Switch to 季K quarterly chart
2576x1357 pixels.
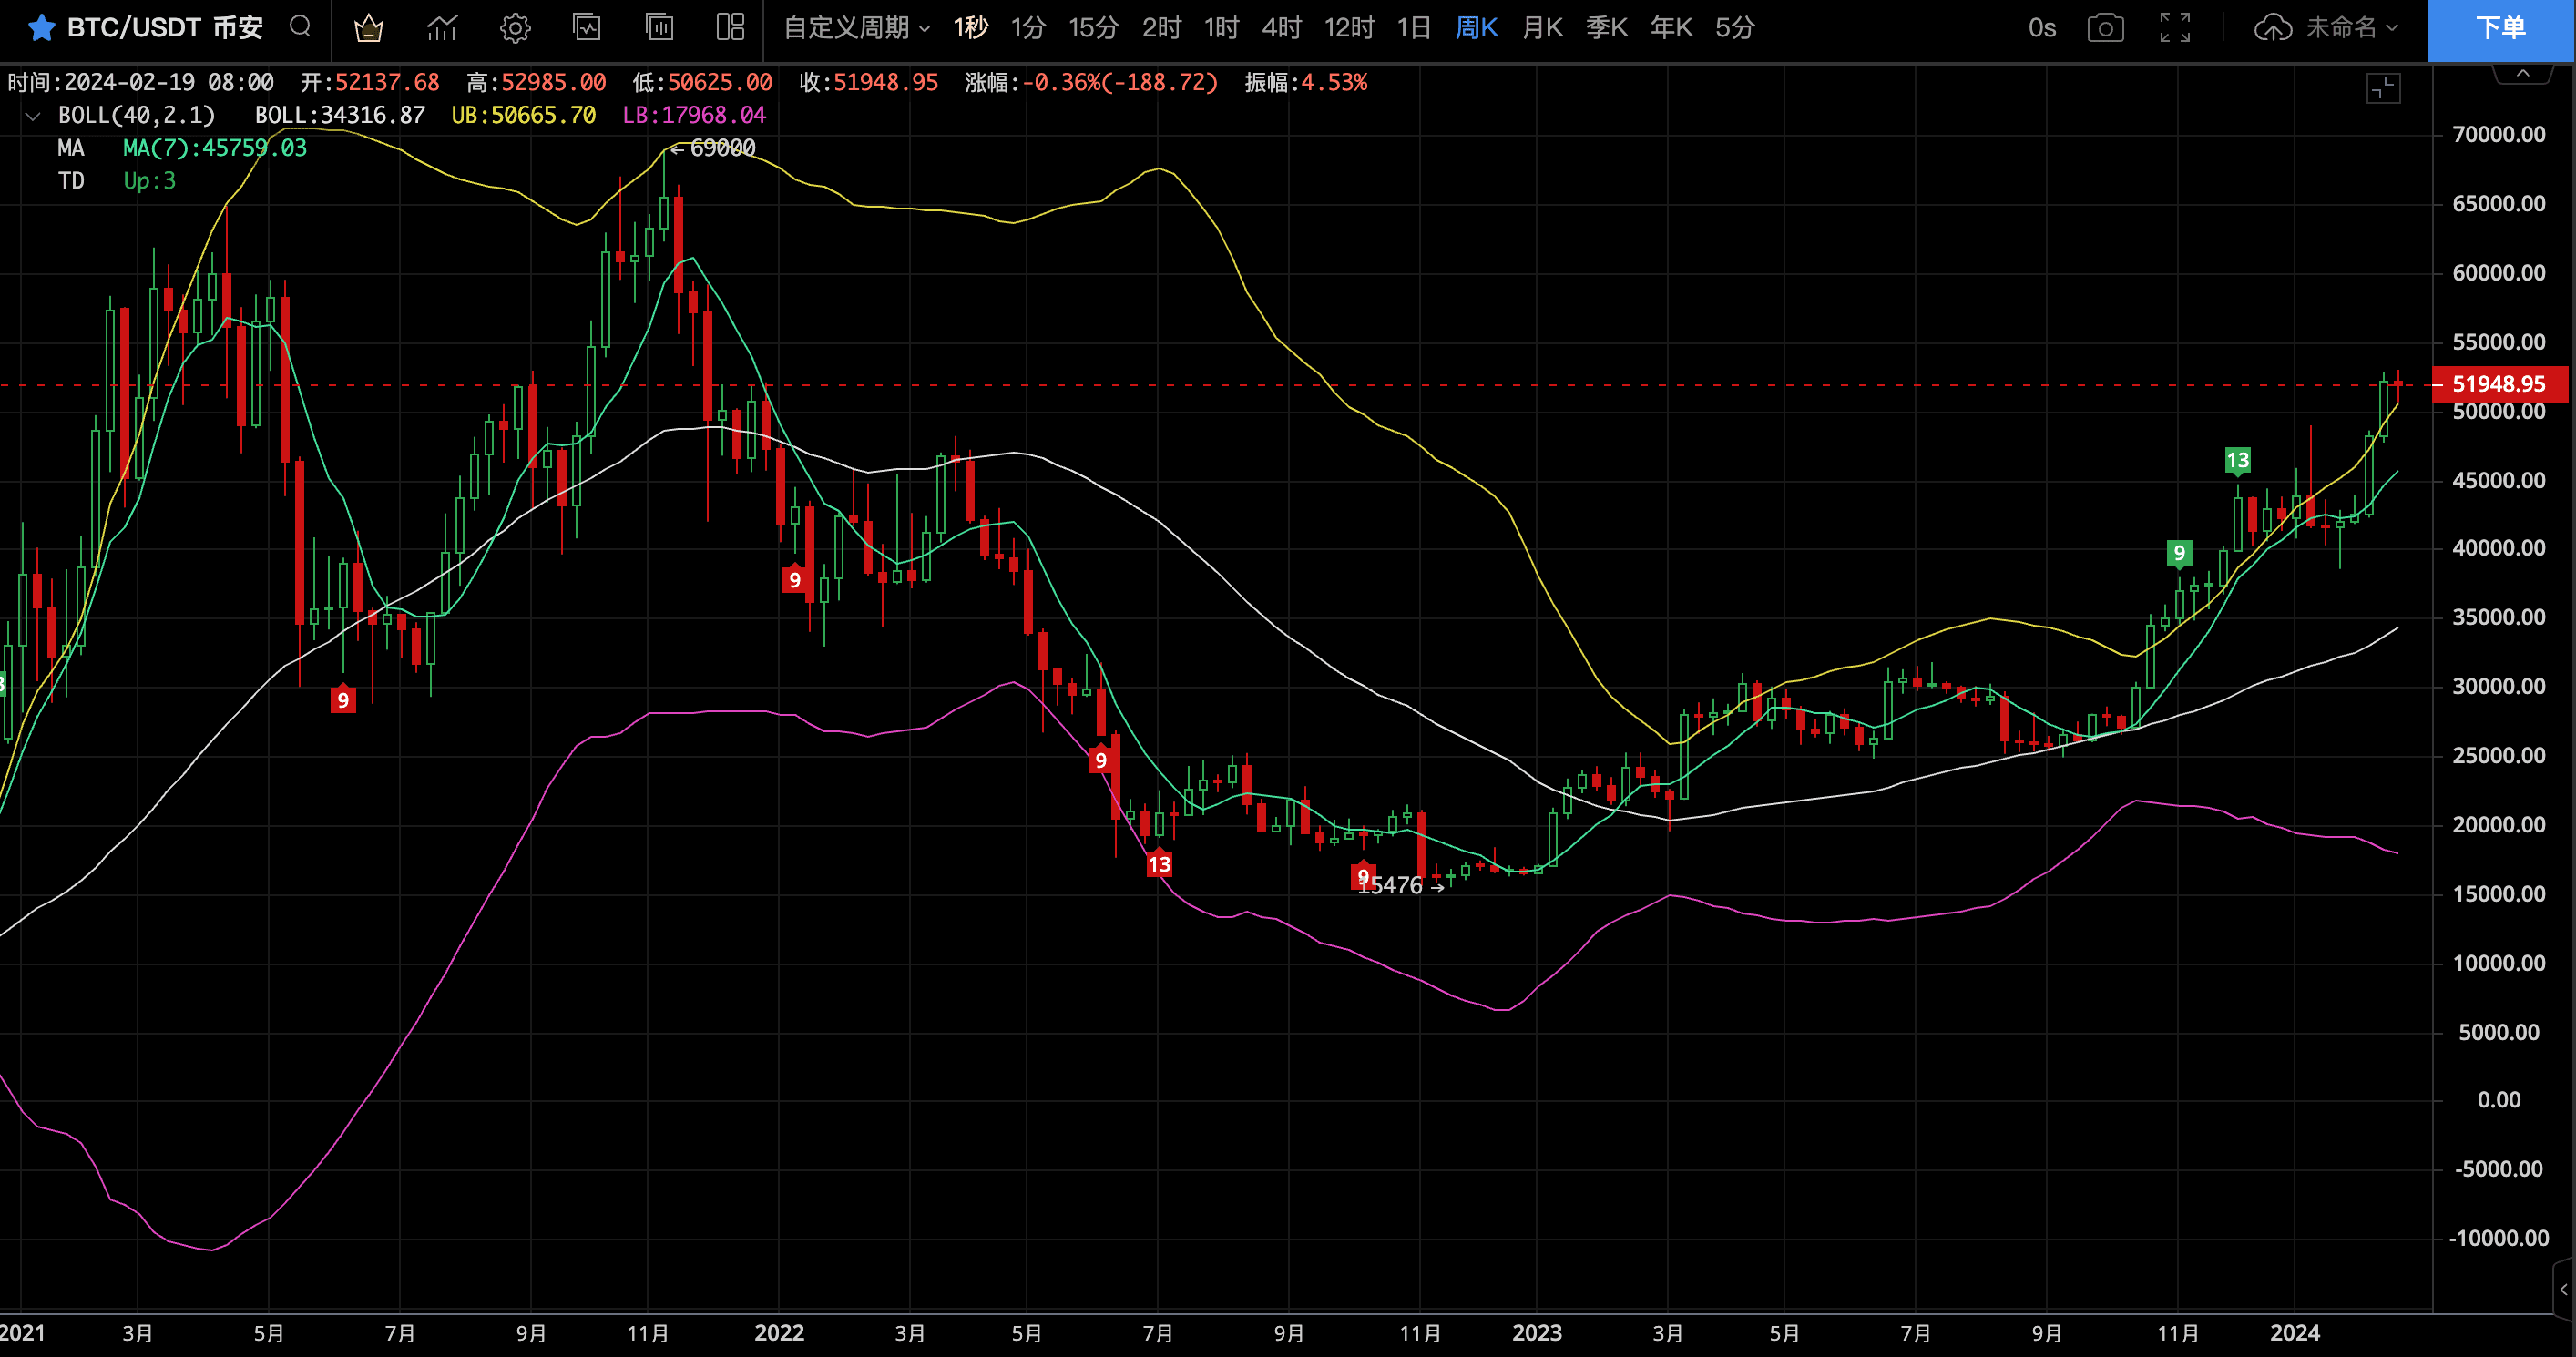click(x=1607, y=28)
